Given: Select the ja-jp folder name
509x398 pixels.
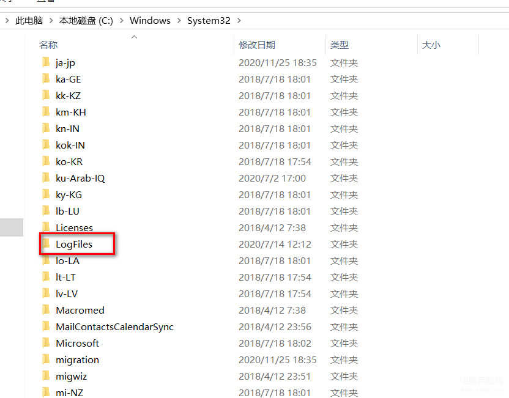Looking at the screenshot, I should point(65,62).
